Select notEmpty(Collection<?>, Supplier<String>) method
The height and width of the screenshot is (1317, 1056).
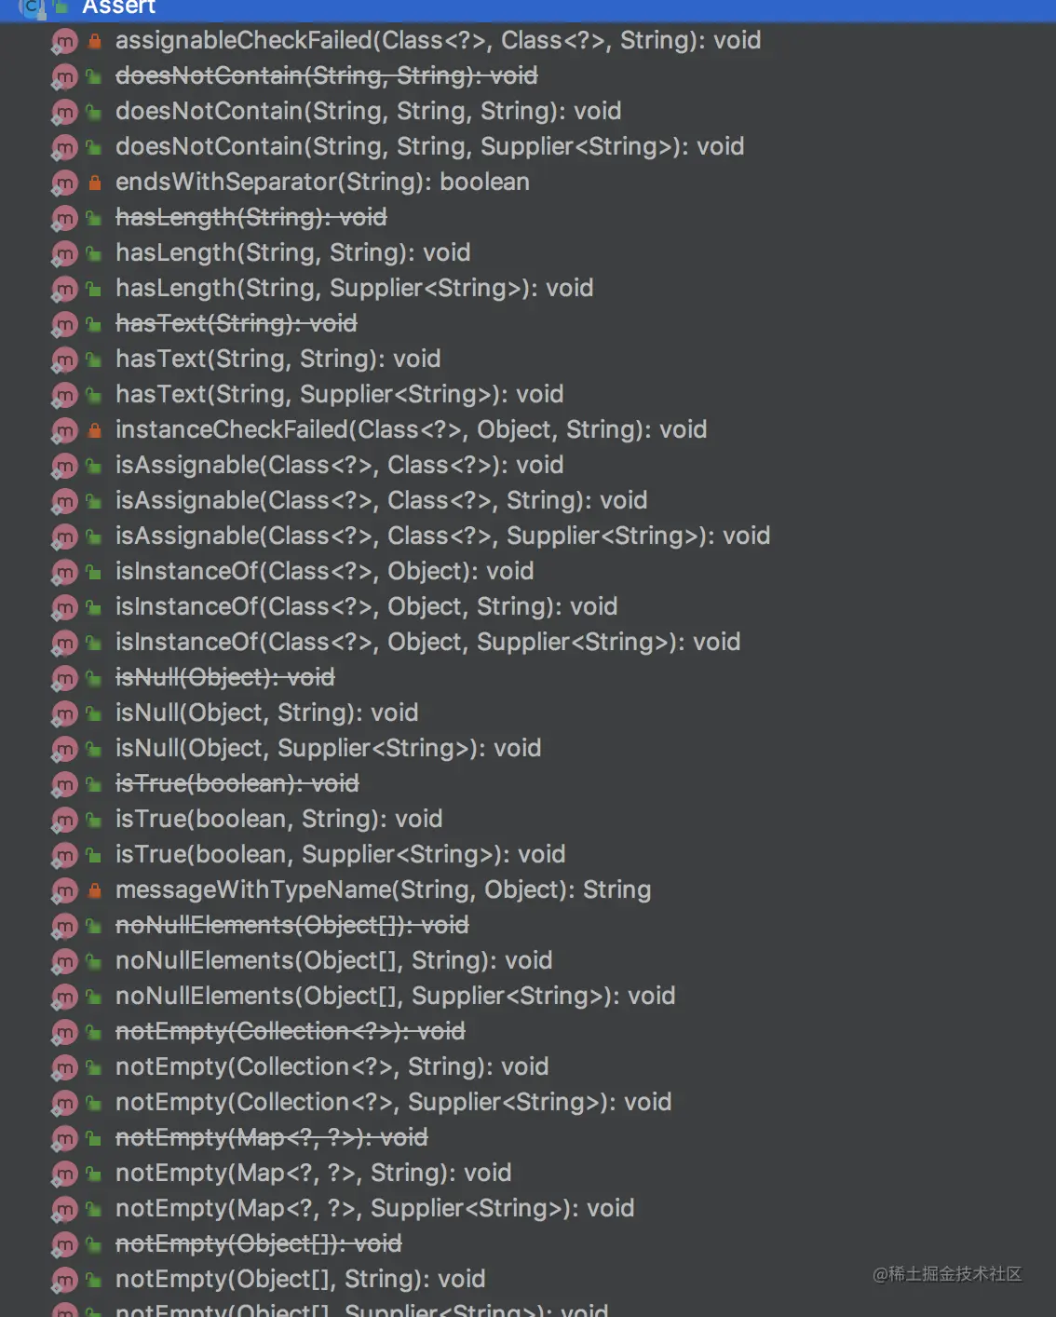point(393,1102)
